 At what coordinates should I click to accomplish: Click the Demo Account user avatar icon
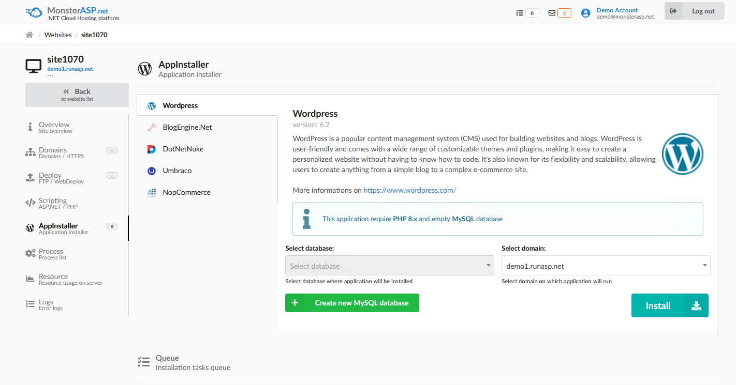(x=585, y=13)
